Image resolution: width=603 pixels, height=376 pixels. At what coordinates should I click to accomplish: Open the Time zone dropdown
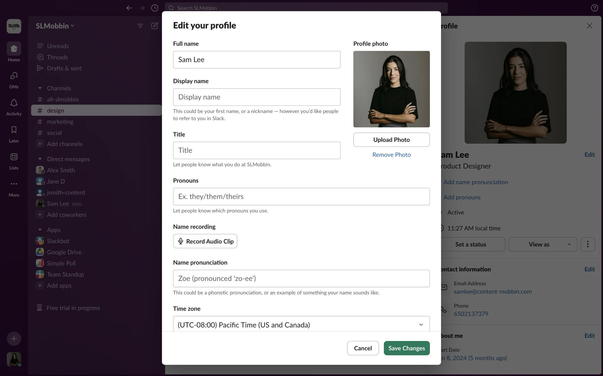[301, 325]
